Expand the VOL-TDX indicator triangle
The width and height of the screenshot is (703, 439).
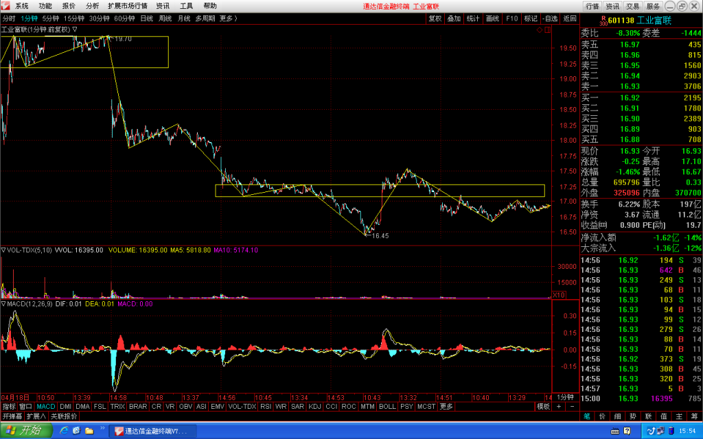pos(3,250)
